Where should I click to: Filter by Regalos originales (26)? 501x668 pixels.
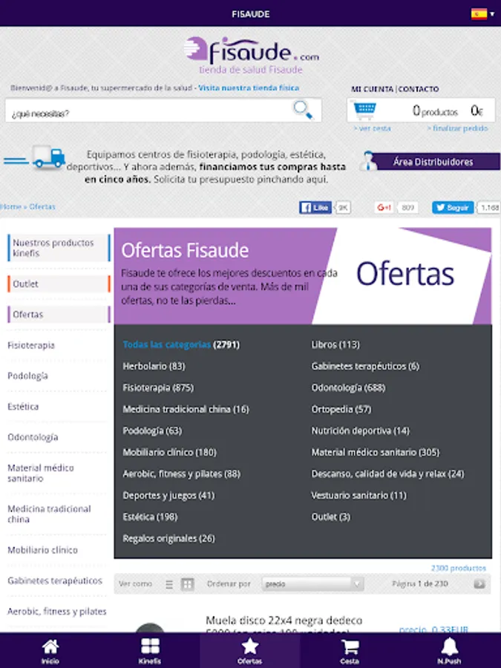(168, 539)
